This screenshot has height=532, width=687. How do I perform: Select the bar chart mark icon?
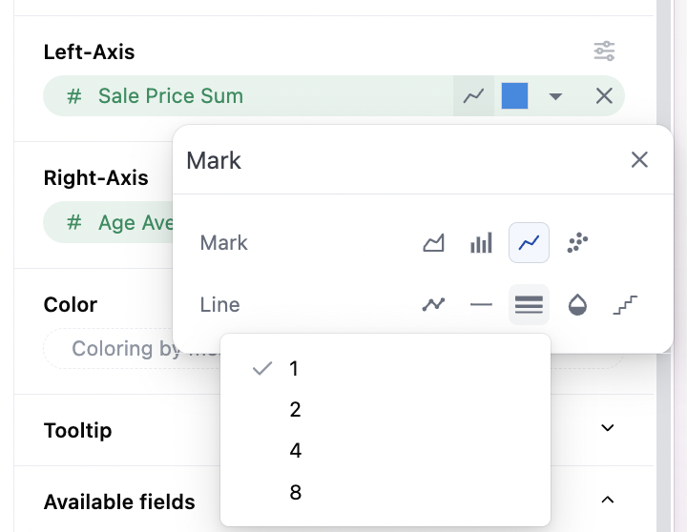pyautogui.click(x=481, y=243)
